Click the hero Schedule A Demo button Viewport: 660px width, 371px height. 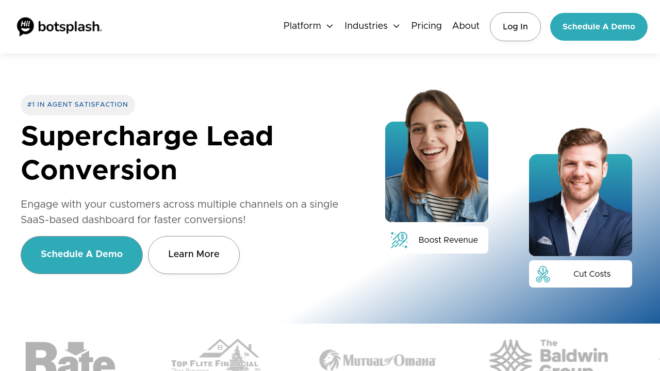81,255
